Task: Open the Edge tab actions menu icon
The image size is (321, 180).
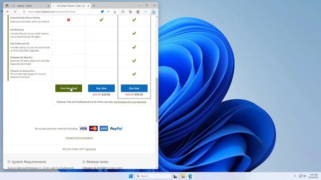Action: (x=7, y=5)
